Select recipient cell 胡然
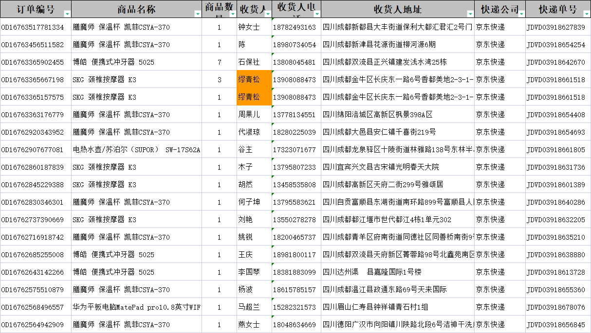591x333 pixels. (254, 184)
